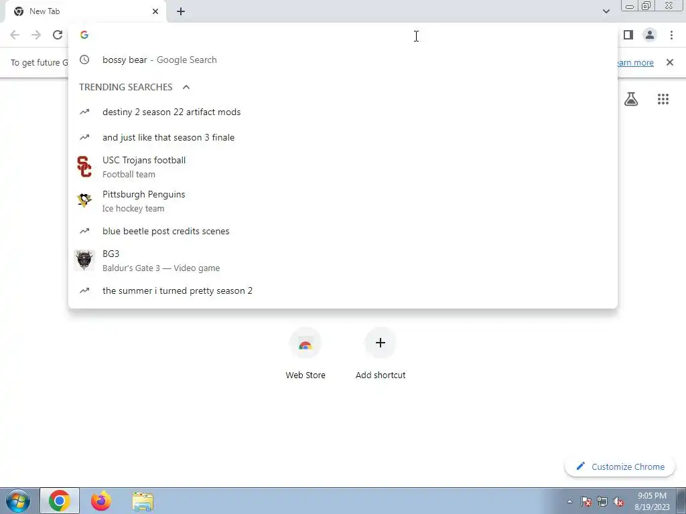Viewport: 686px width, 514px height.
Task: Choose the BG3 suggestion
Action: (x=343, y=260)
